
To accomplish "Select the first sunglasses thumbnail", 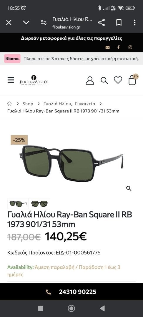I will (x=18, y=204).
